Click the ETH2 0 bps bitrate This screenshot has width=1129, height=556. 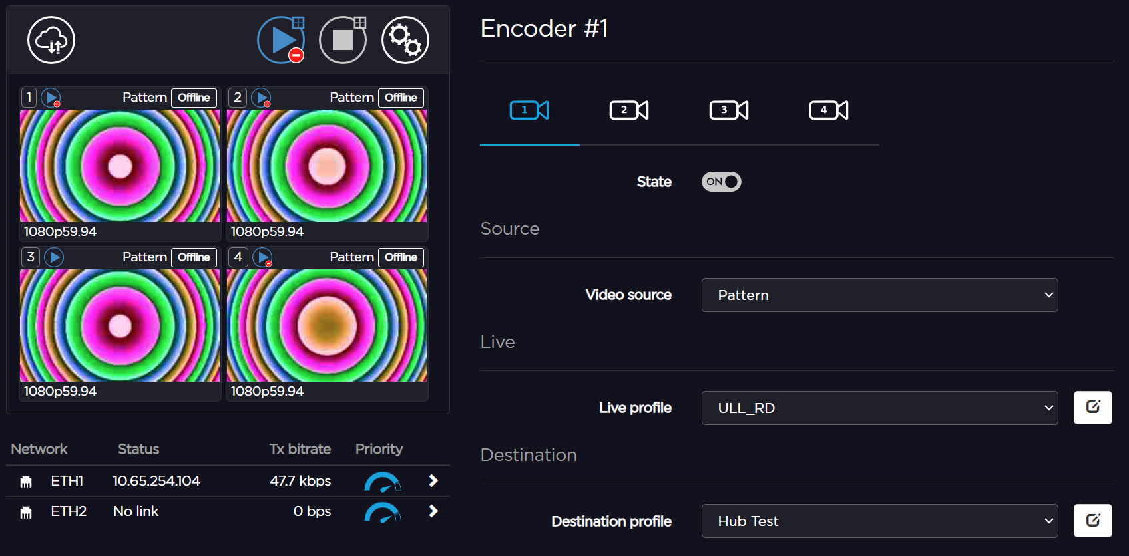click(312, 511)
